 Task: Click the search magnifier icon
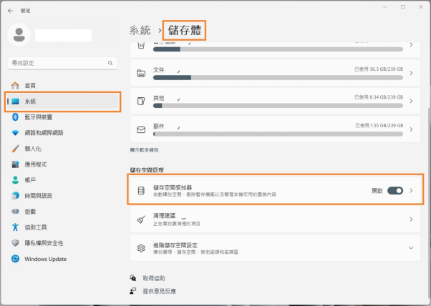[x=110, y=63]
